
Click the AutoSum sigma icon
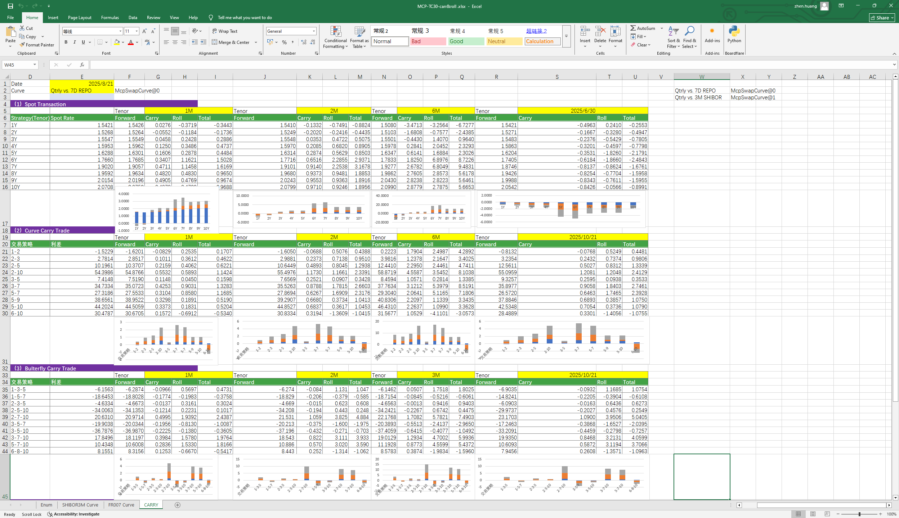(633, 28)
